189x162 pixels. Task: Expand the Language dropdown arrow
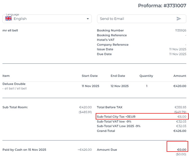coord(88,19)
